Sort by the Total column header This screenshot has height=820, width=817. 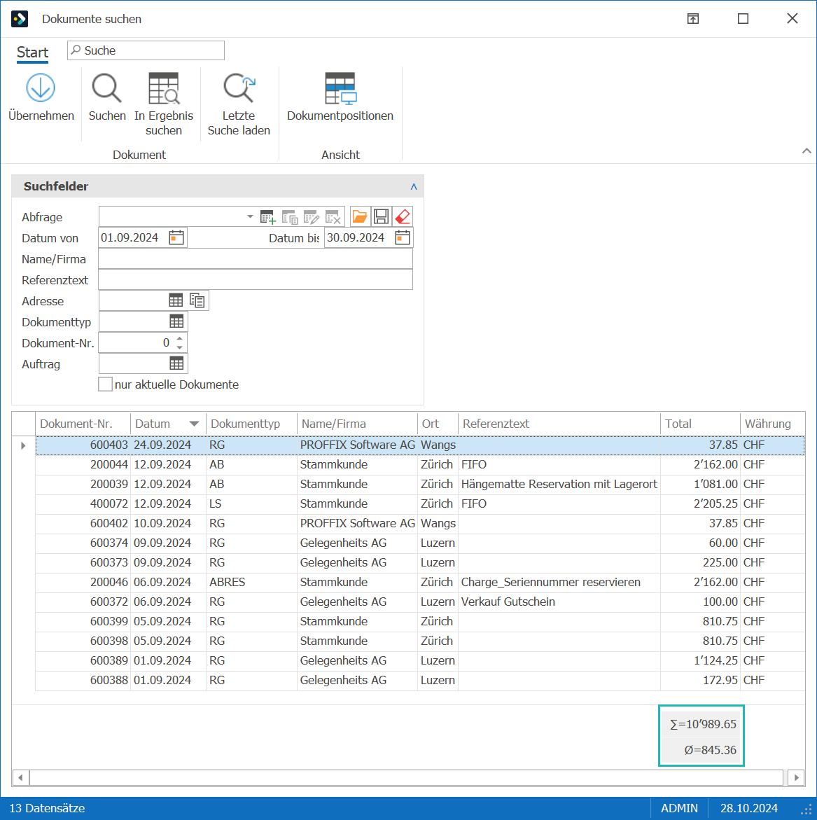tap(700, 424)
